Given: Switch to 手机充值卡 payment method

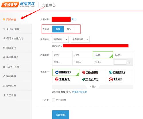Looking at the screenshot, I should click(x=16, y=57).
